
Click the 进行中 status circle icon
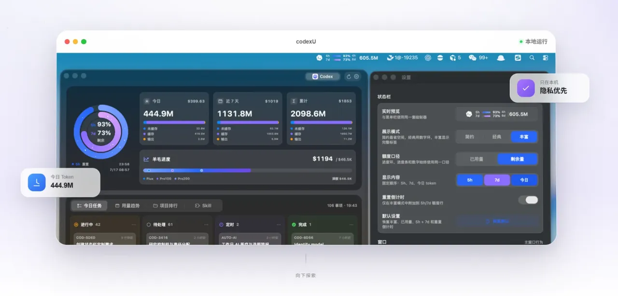(76, 225)
